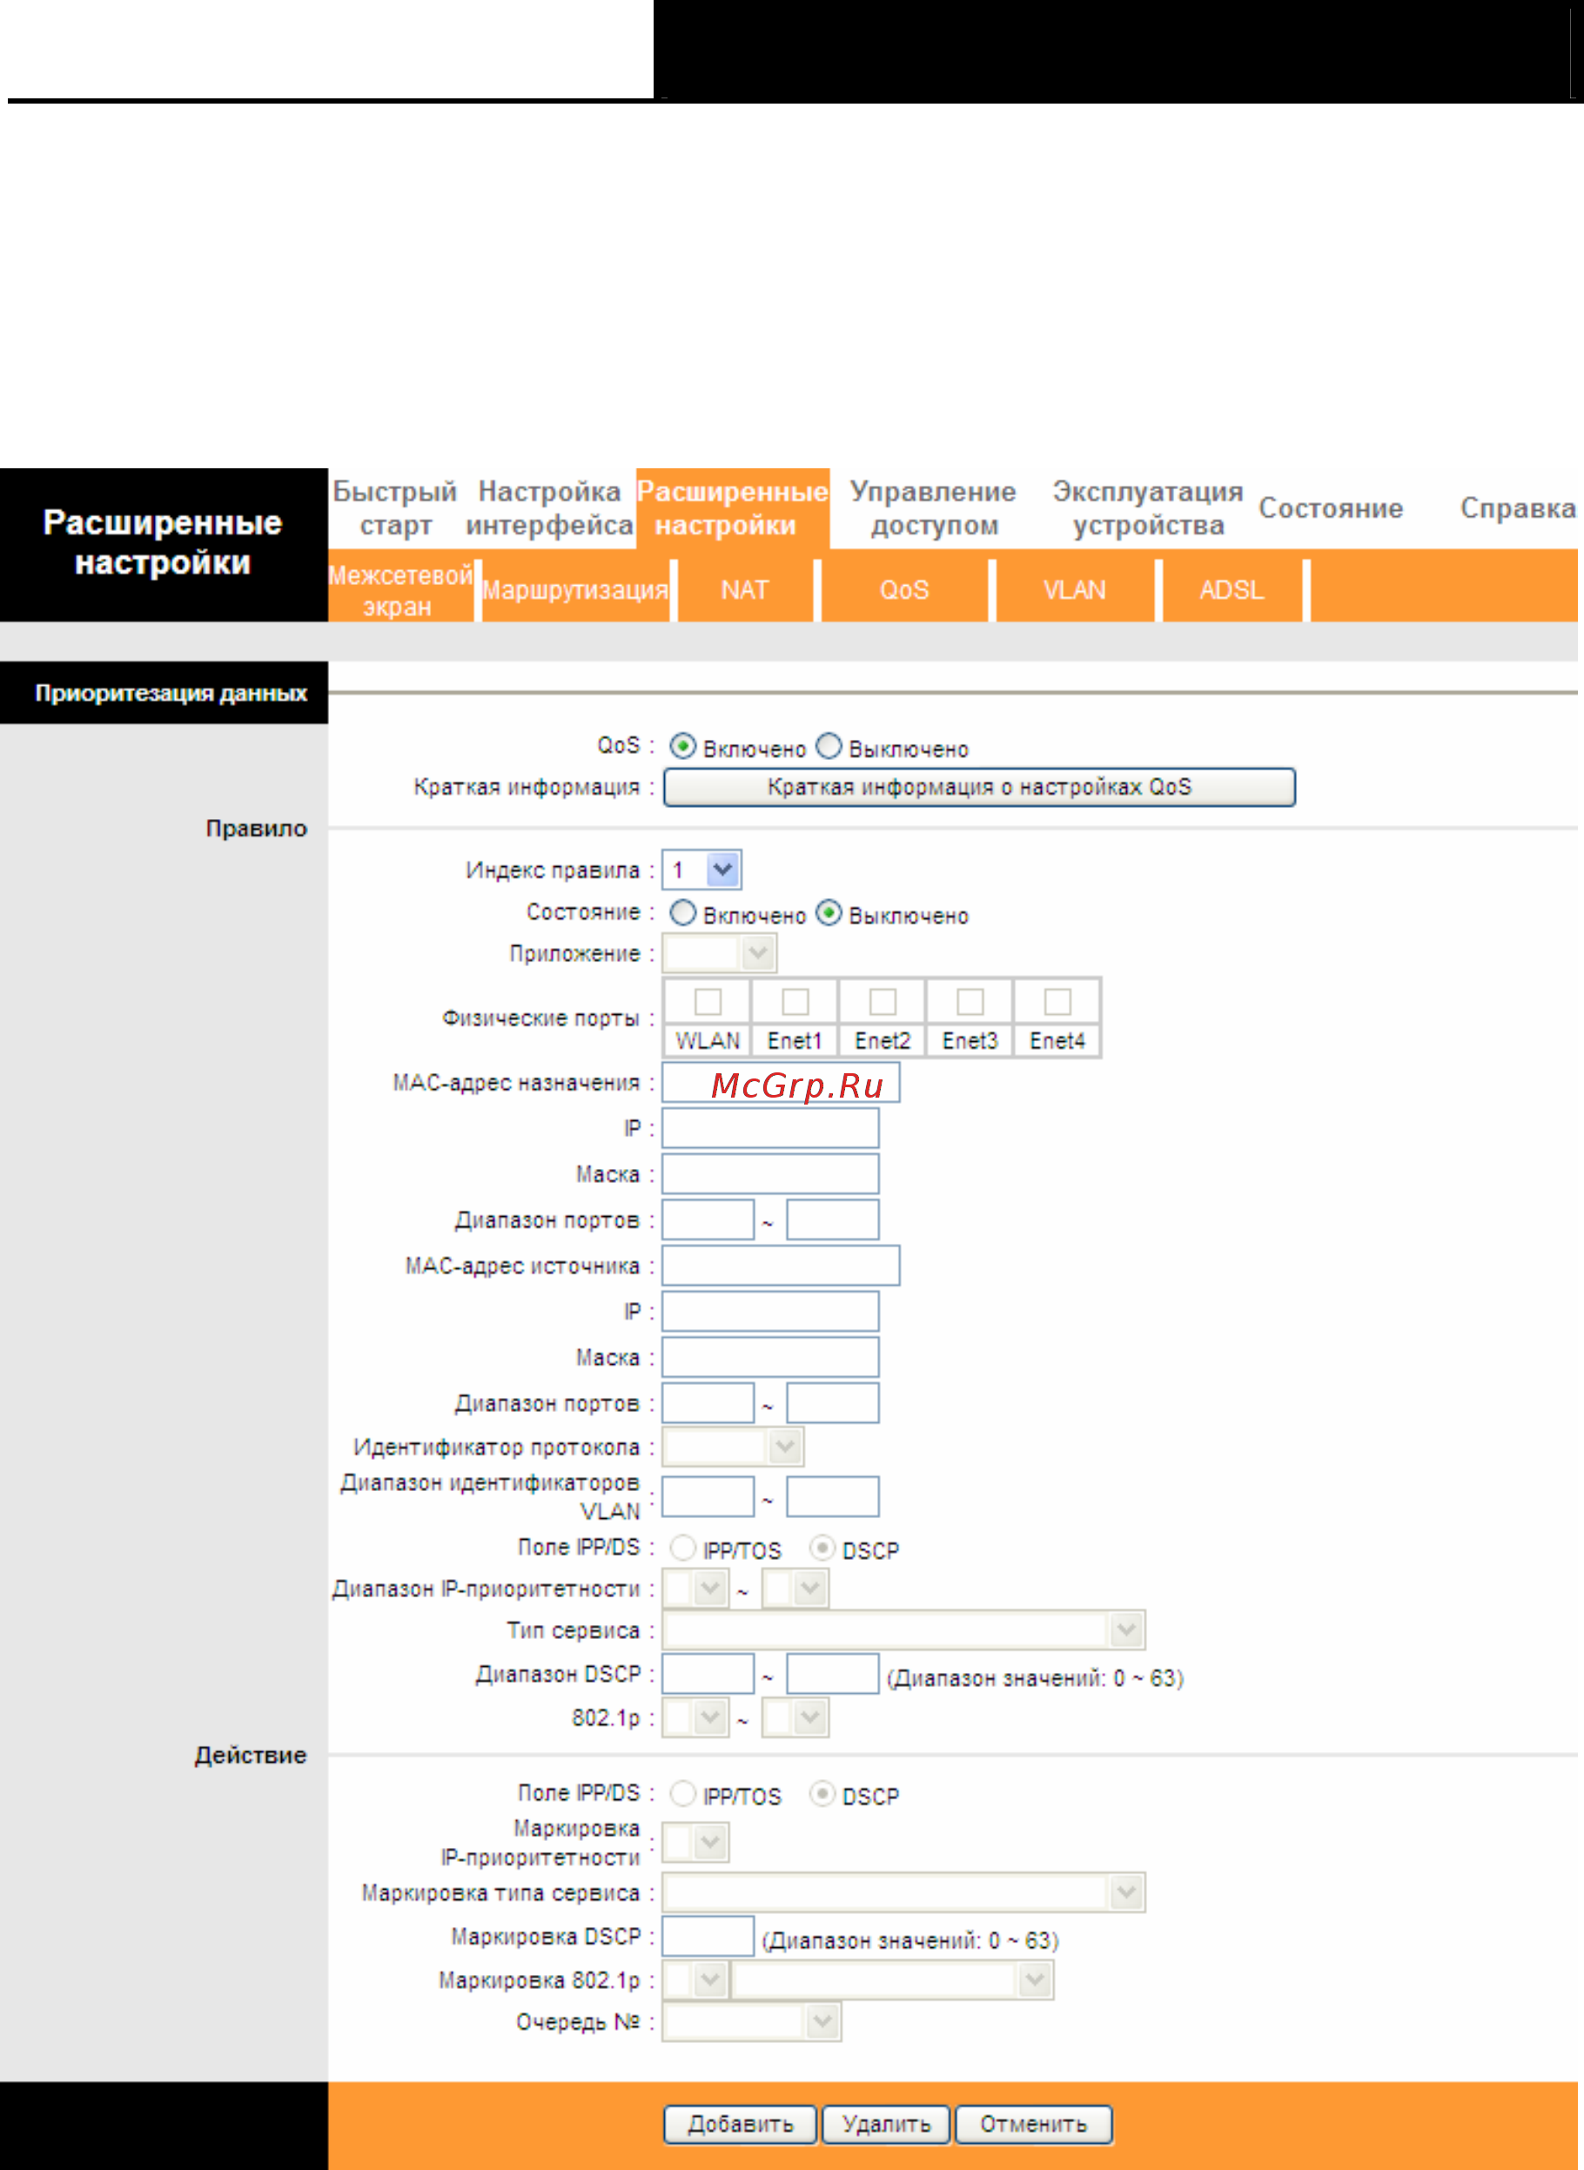Focus the Диапазон DSCP start field

click(708, 1674)
